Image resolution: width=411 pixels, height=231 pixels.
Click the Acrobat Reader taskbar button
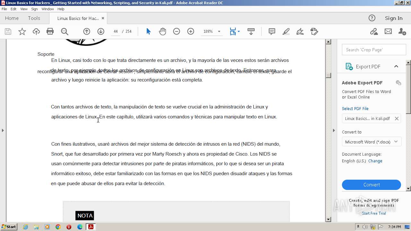point(91,227)
